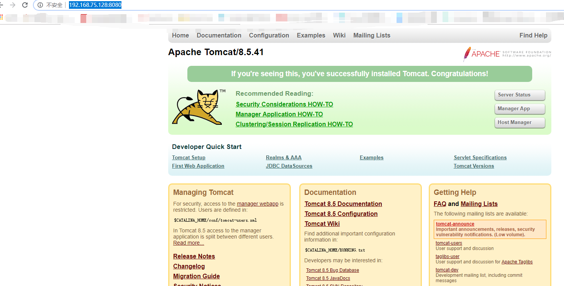
Task: Click the browser forward arrow
Action: tap(13, 5)
